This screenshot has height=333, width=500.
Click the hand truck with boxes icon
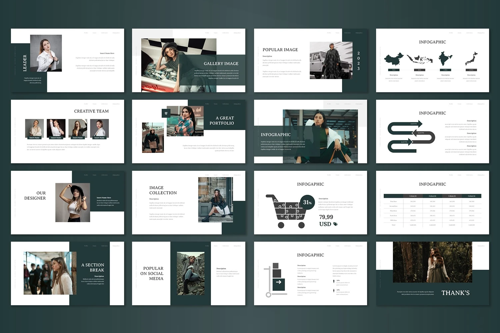click(x=275, y=280)
